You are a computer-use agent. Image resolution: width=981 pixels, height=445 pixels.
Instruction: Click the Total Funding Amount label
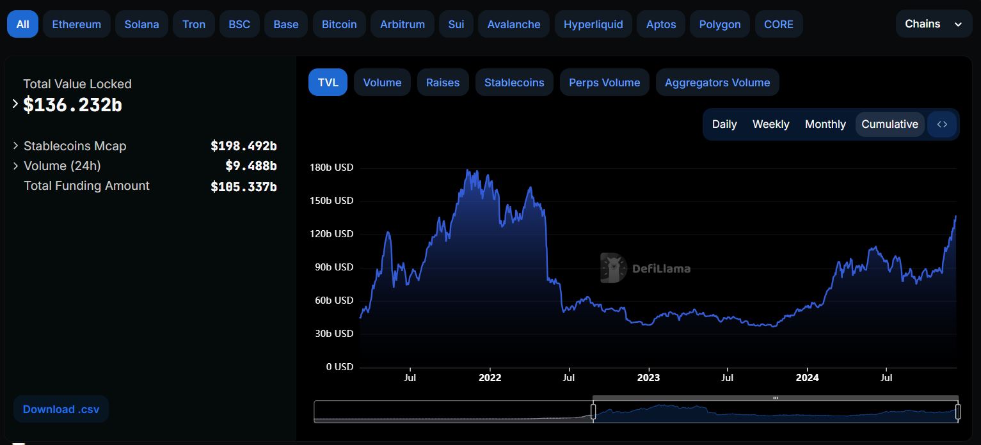[x=86, y=185]
